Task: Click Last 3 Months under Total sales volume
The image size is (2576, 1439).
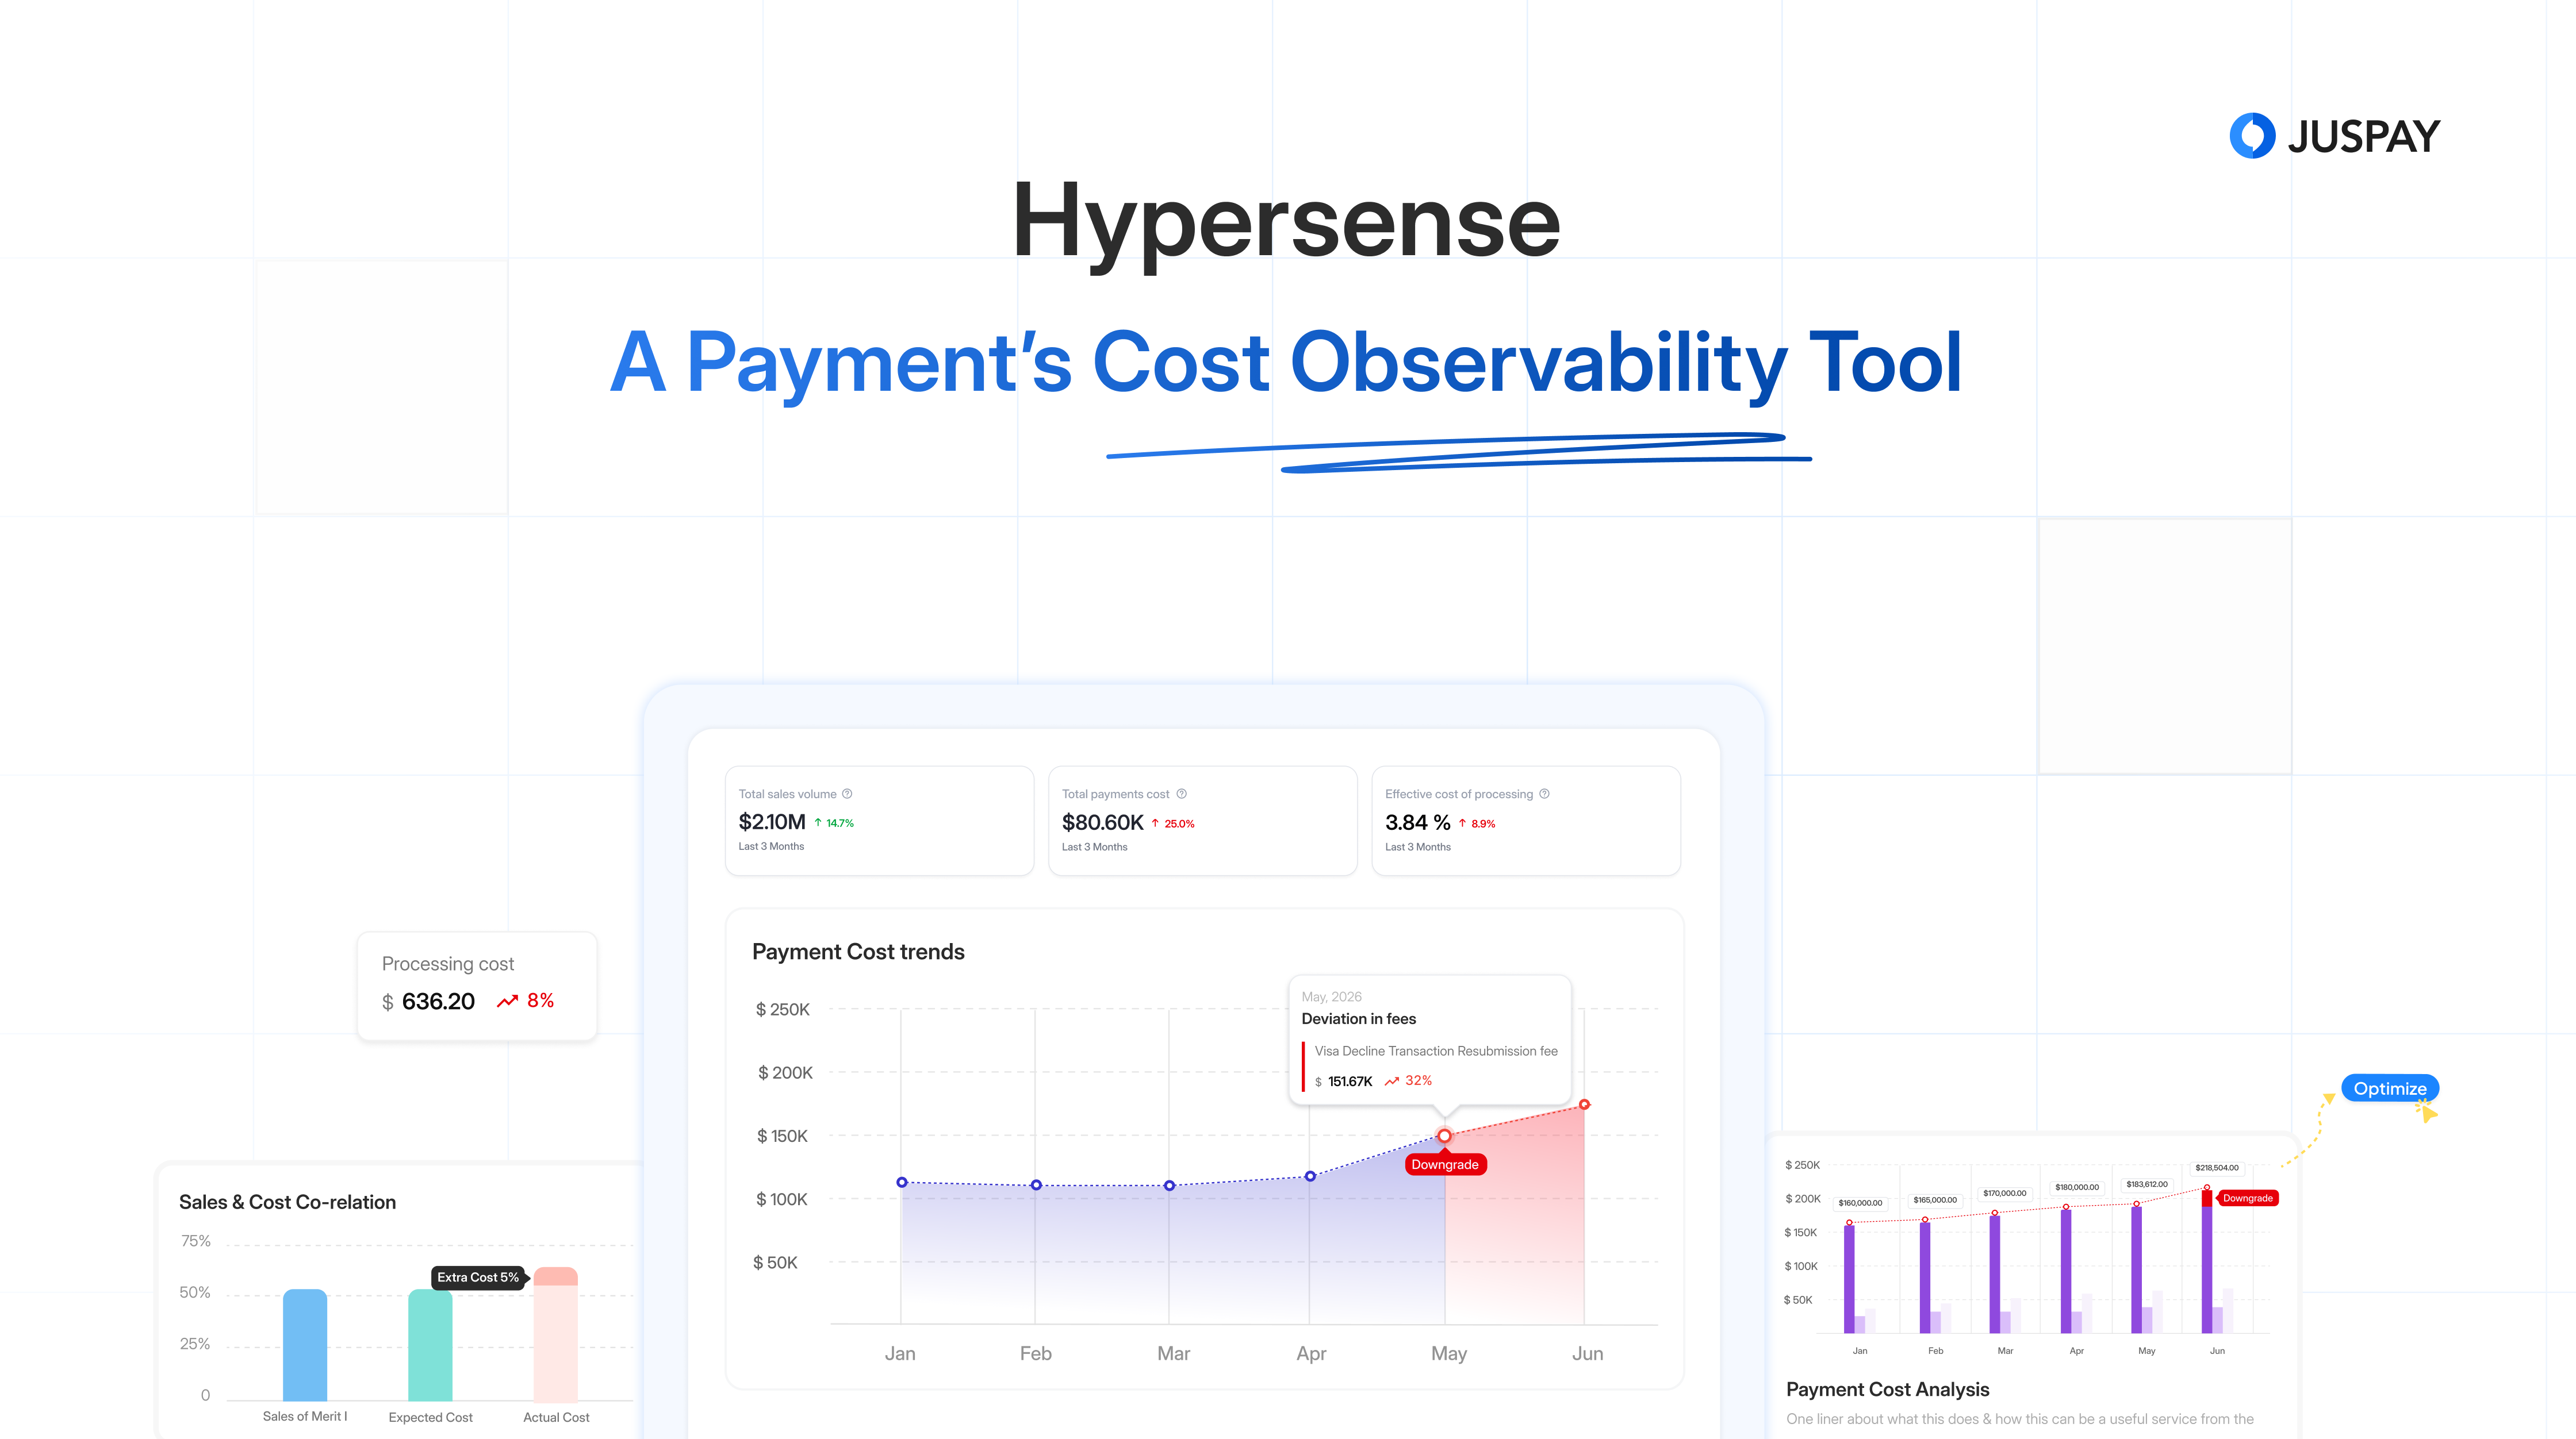Action: (x=771, y=847)
